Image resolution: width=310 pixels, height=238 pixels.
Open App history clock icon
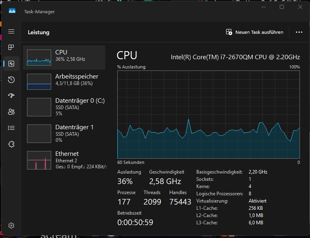pos(11,80)
